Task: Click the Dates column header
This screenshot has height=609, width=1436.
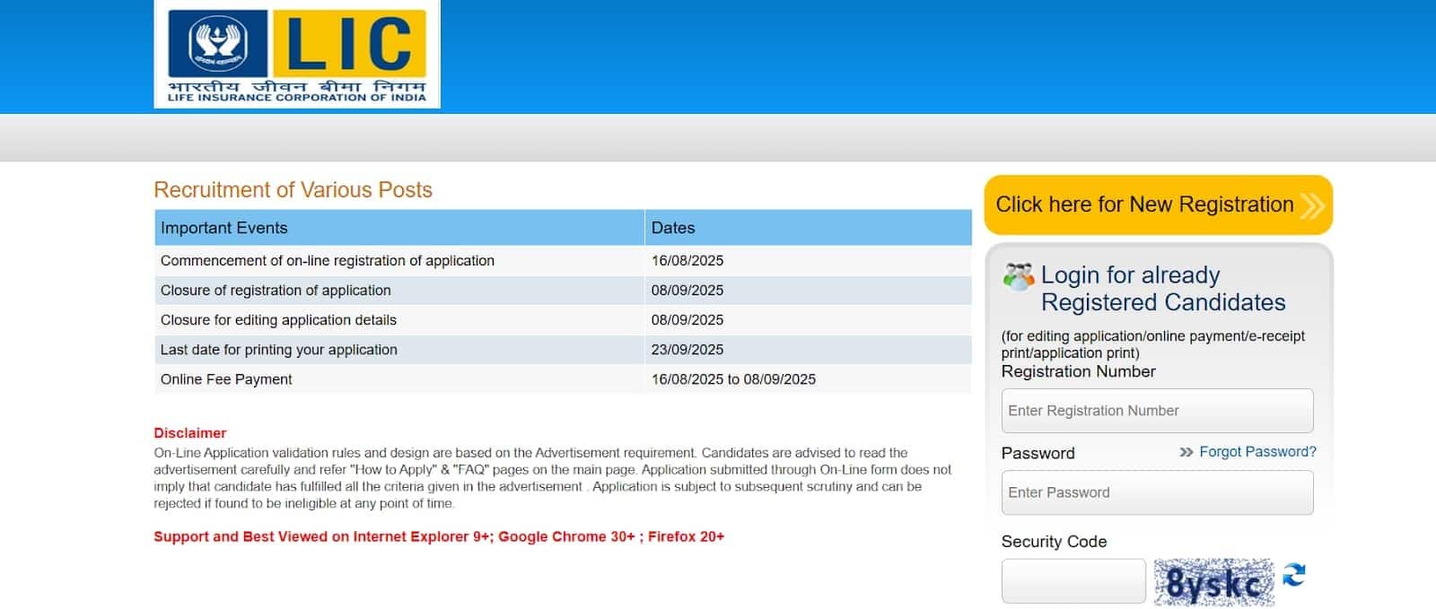Action: pyautogui.click(x=673, y=228)
